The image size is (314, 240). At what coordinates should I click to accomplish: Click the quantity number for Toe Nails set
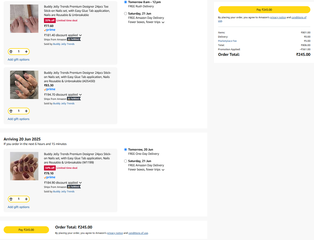coord(18,52)
